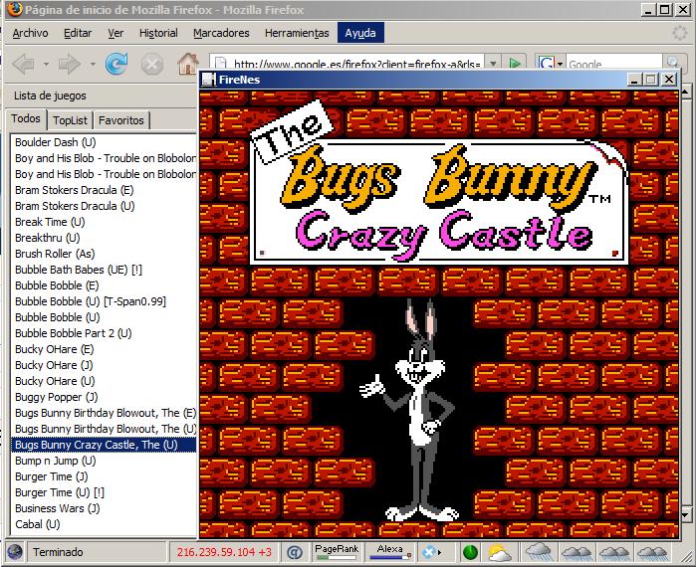Open the Editar menu
This screenshot has width=696, height=567.
[x=78, y=33]
